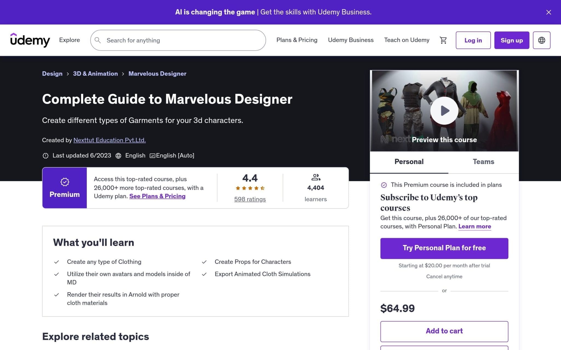The height and width of the screenshot is (350, 561).
Task: Click checkmark beside Utilize their own avatars
Action: click(x=56, y=274)
